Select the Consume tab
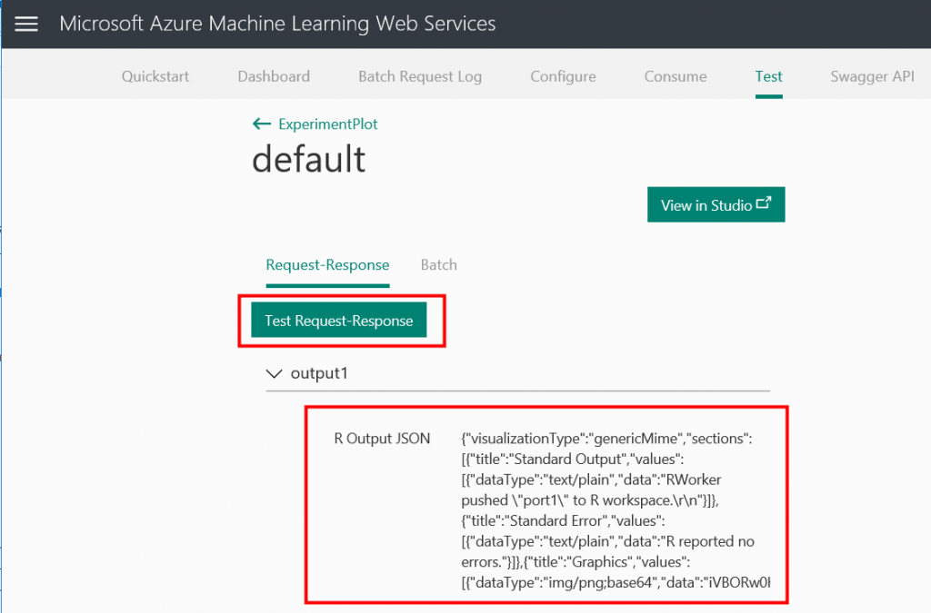 click(676, 76)
